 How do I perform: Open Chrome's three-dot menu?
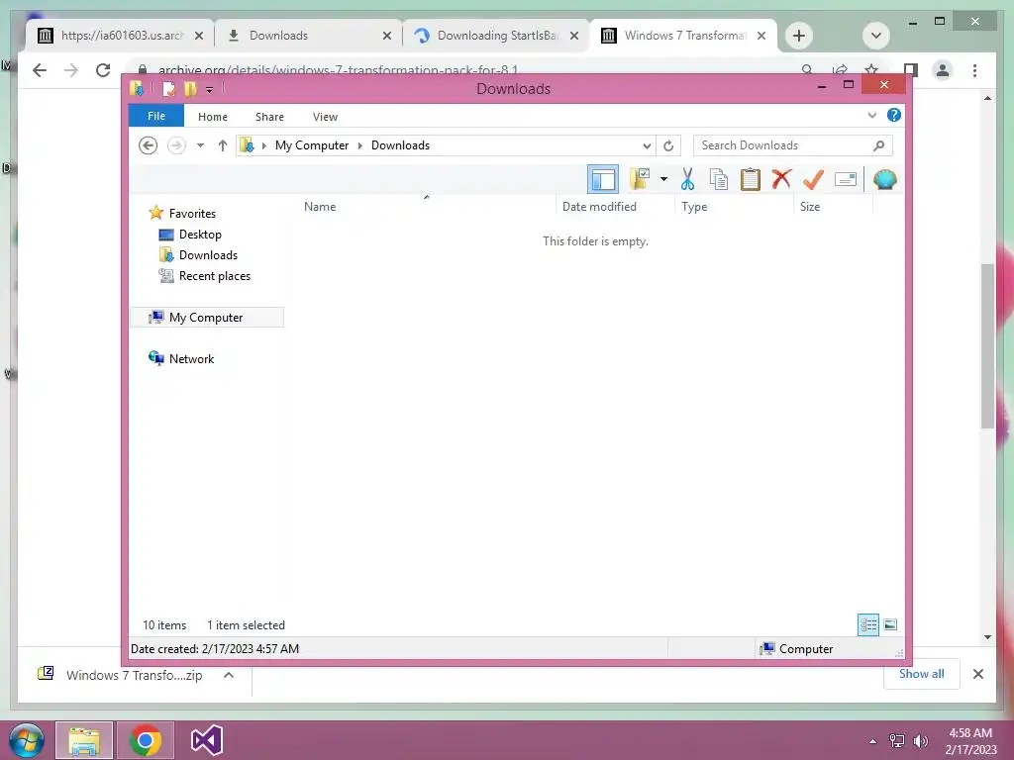(974, 70)
